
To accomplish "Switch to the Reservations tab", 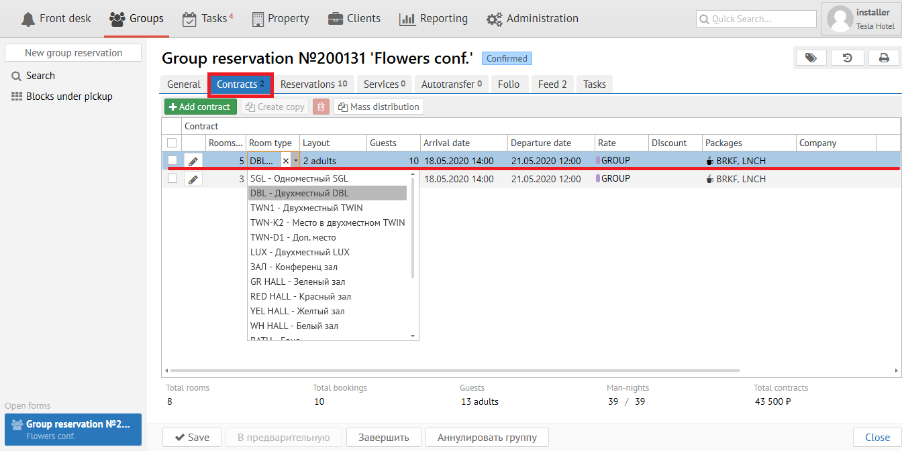I will click(313, 84).
